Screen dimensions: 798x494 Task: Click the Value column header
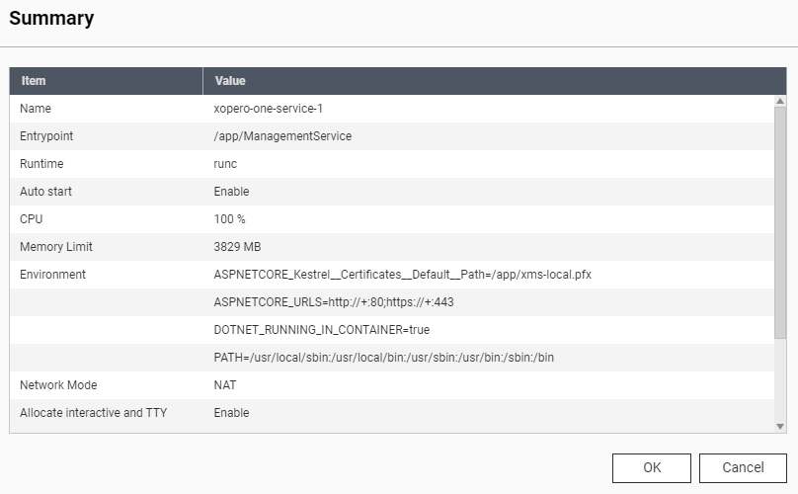230,81
